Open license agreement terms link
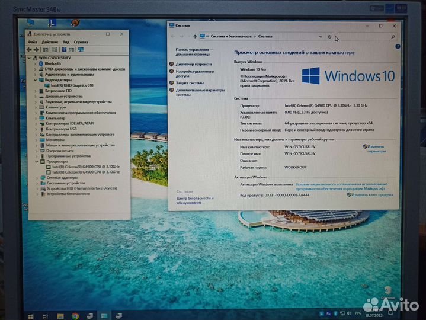 click(341, 186)
